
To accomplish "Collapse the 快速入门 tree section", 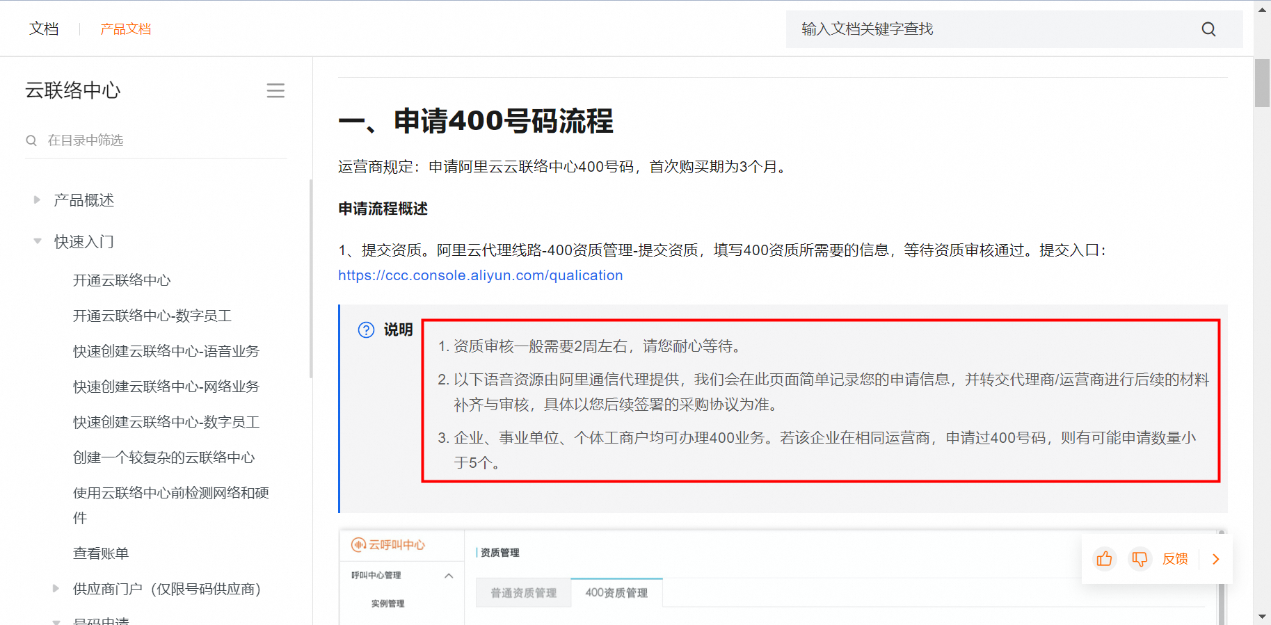I will point(37,241).
